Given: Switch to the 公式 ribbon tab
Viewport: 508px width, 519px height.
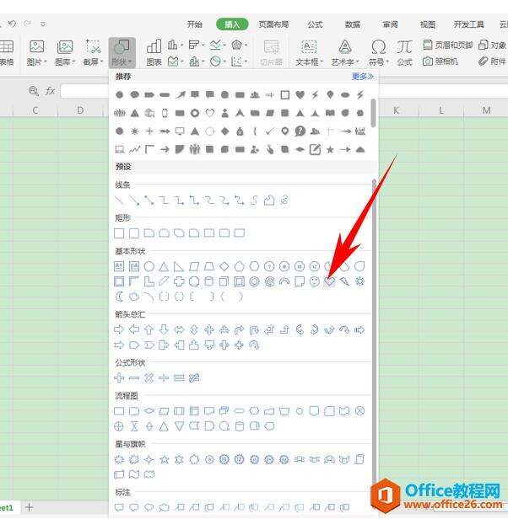Looking at the screenshot, I should 315,24.
